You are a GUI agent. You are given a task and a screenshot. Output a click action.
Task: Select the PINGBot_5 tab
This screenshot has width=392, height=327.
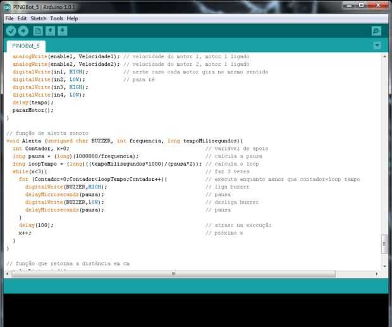click(x=26, y=46)
